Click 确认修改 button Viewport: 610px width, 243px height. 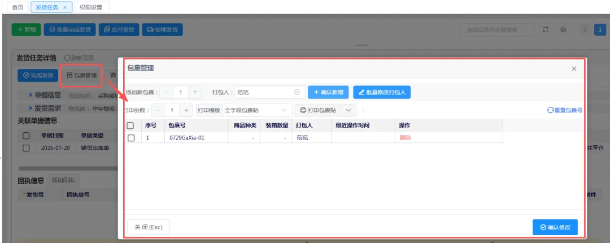pos(555,227)
